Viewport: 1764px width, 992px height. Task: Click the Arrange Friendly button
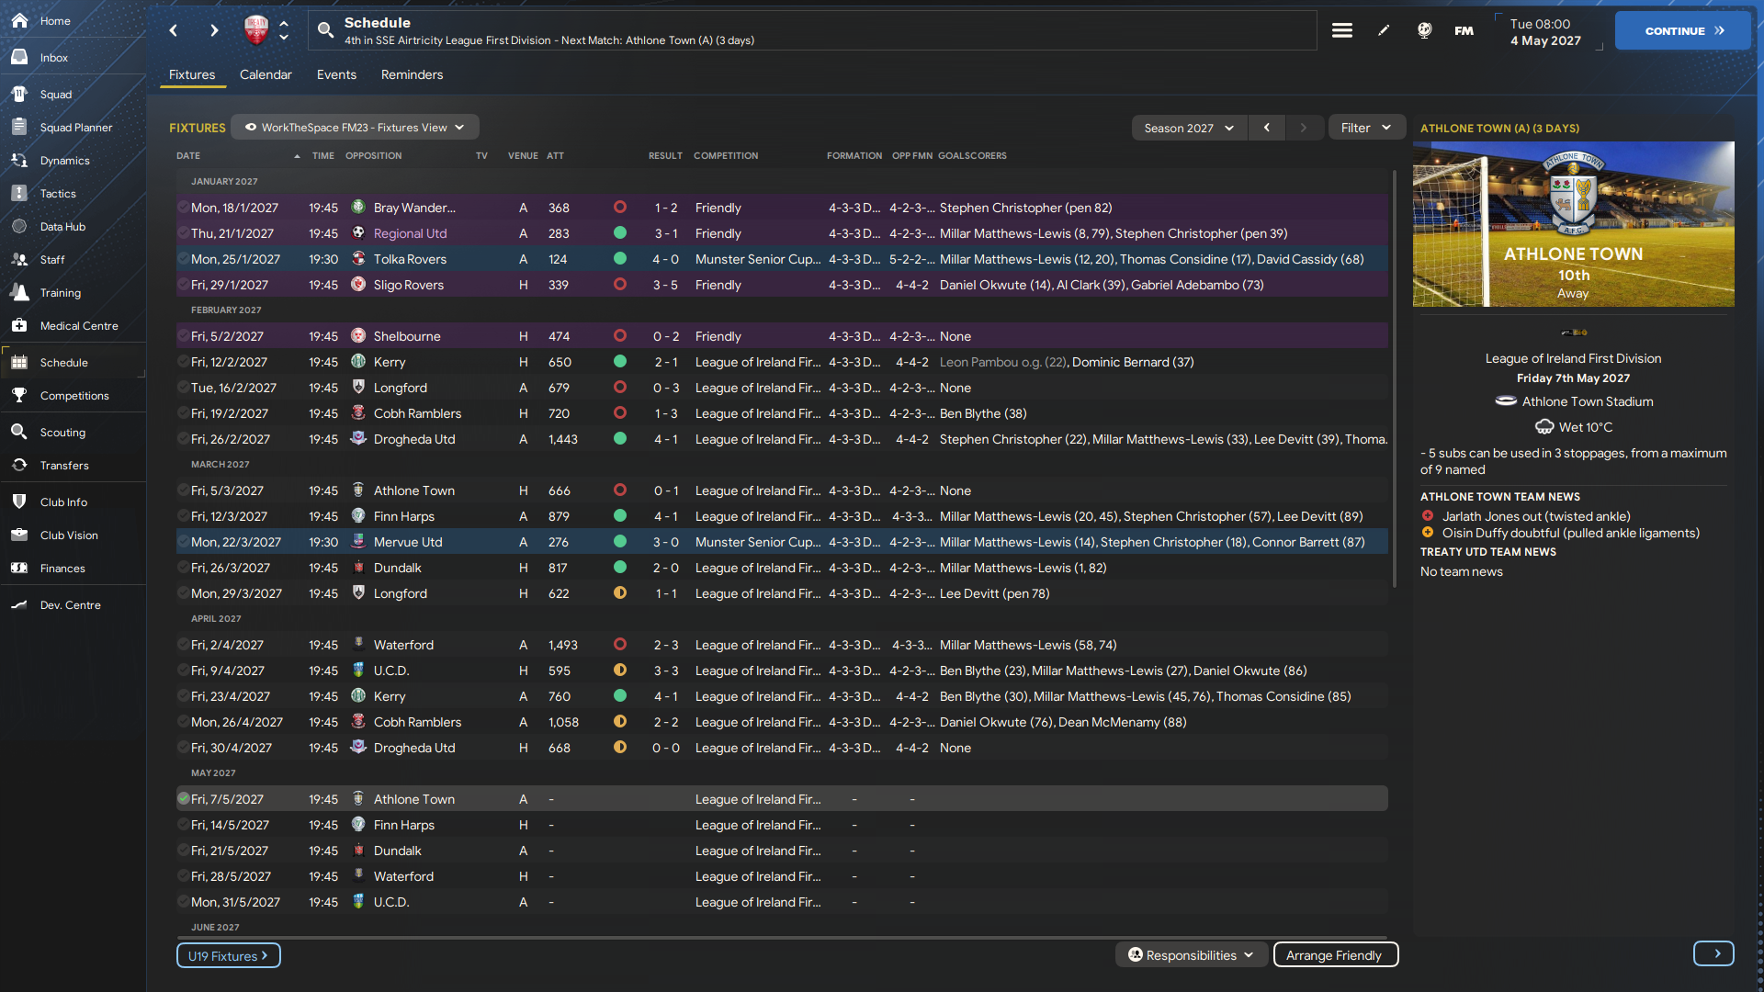(x=1334, y=955)
